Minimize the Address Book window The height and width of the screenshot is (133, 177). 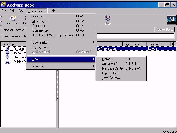pyautogui.click(x=161, y=5)
